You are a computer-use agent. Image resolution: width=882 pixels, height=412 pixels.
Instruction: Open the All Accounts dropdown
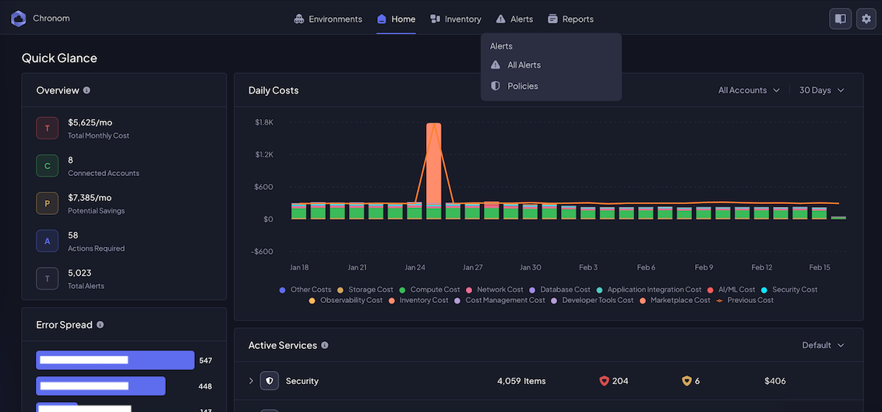tap(748, 90)
